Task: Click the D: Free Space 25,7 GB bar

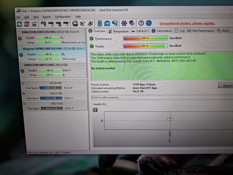Action: (51, 98)
